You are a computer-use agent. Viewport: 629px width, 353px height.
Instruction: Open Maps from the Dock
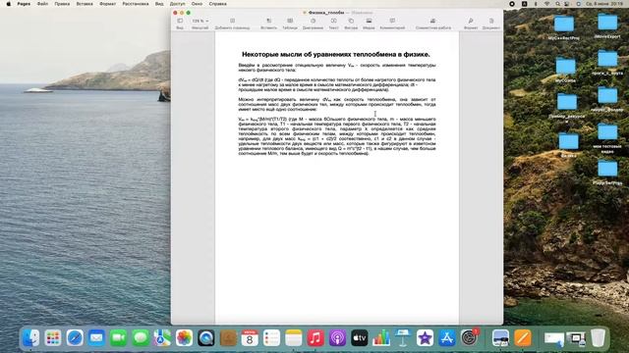pos(162,338)
